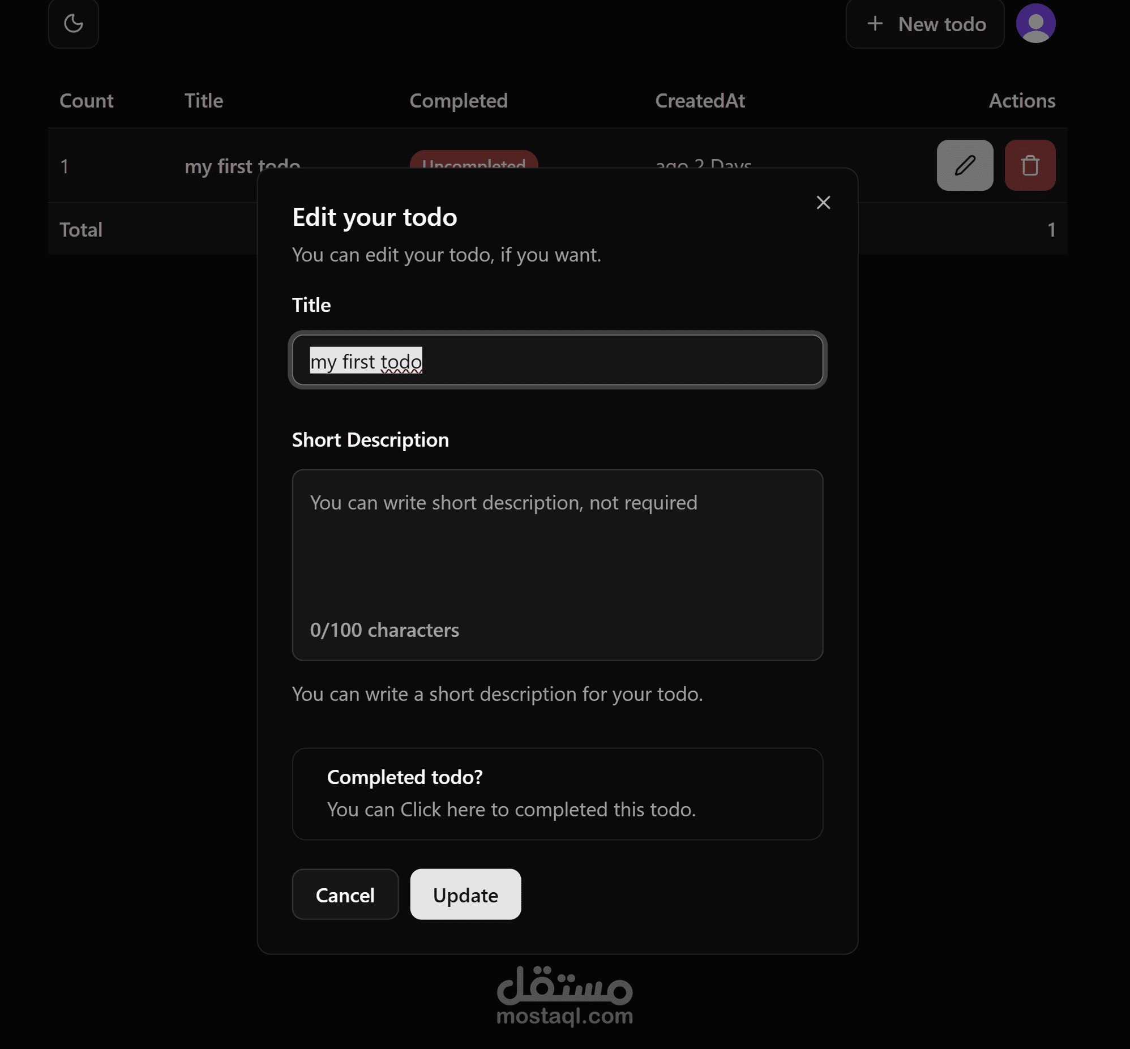Click the Count column header
Viewport: 1130px width, 1049px height.
[x=86, y=100]
